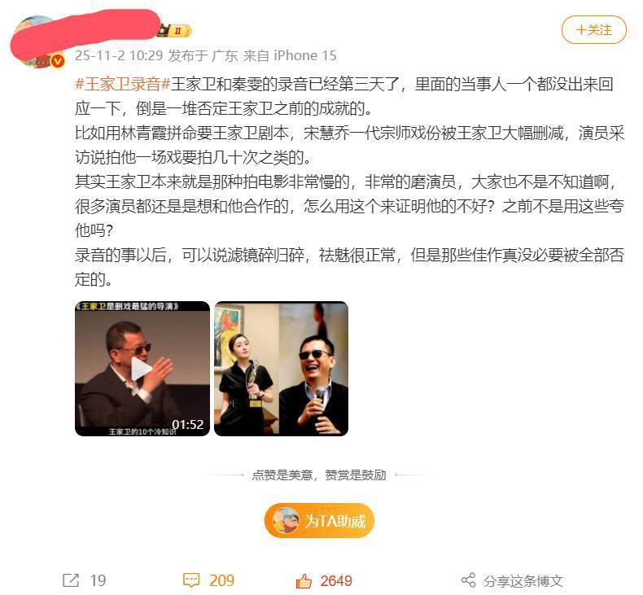The image size is (643, 595).
Task: Click the post timestamp 25-11-2 10:29
Action: [119, 56]
